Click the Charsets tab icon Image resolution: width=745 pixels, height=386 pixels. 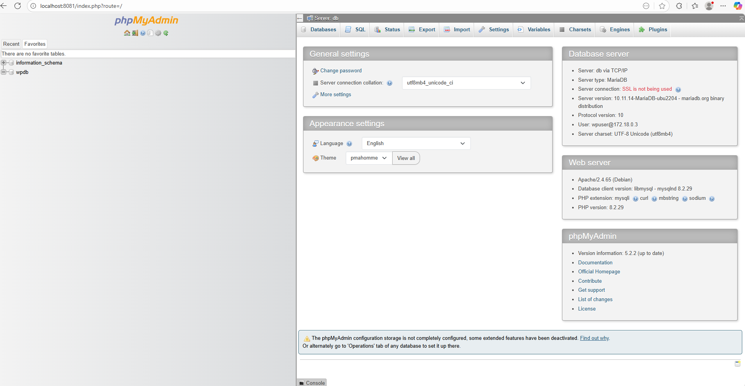pos(562,30)
